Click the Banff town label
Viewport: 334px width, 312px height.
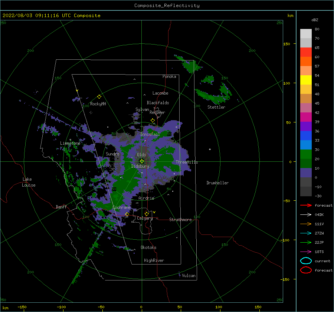pyautogui.click(x=61, y=207)
